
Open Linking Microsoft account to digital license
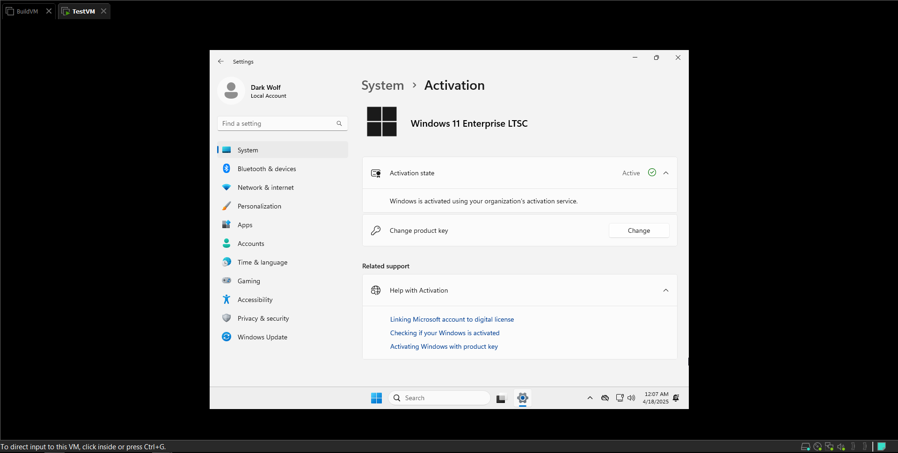click(x=452, y=319)
